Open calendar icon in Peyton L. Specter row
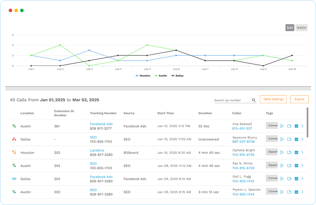The height and width of the screenshot is (205, 316). [x=296, y=192]
